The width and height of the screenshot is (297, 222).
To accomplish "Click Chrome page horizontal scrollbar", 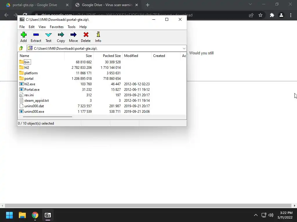I will (x=148, y=206).
